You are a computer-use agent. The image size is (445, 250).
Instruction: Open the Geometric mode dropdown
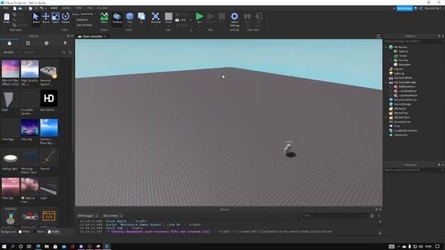[x=88, y=14]
